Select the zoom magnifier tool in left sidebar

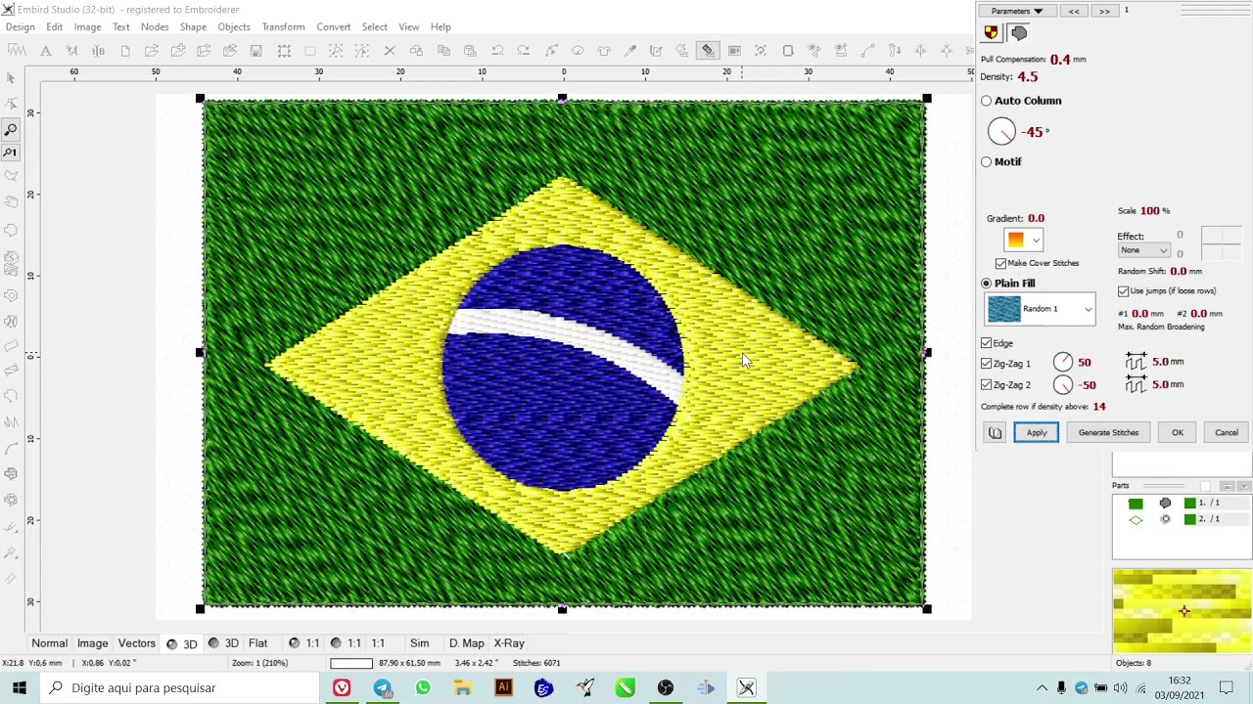pos(11,129)
